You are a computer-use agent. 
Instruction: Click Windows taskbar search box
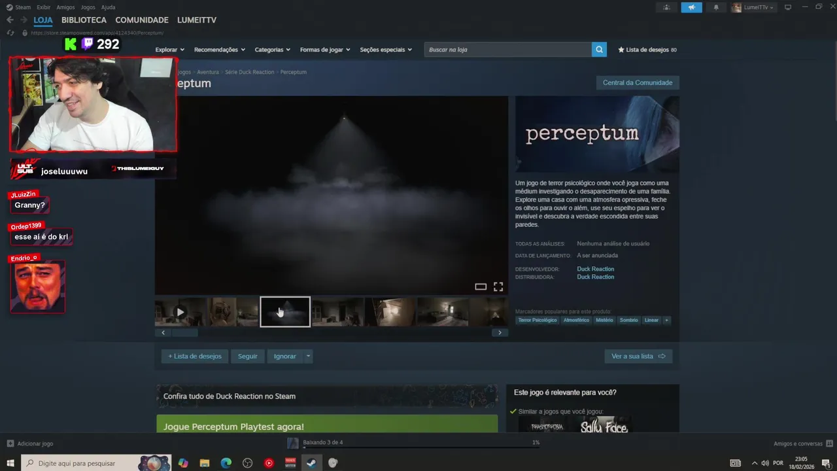tap(96, 463)
